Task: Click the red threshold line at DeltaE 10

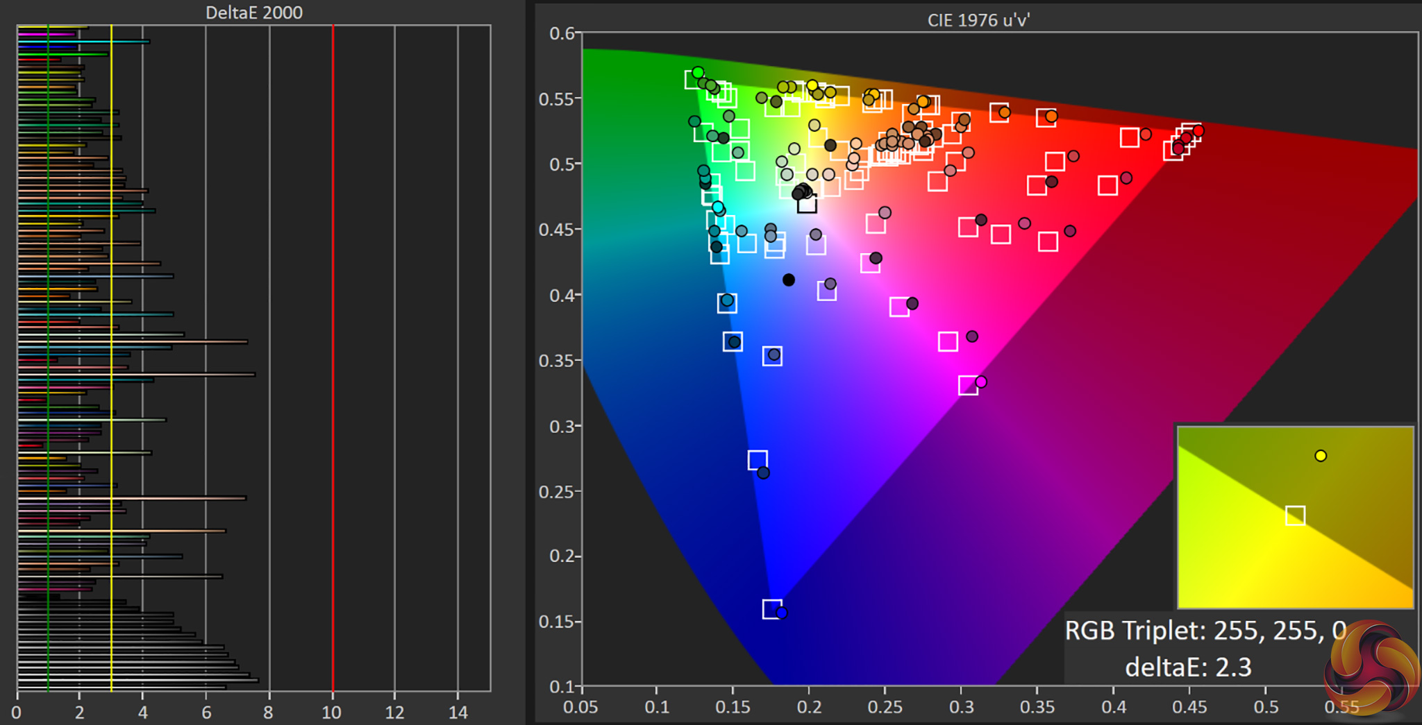Action: 333,358
